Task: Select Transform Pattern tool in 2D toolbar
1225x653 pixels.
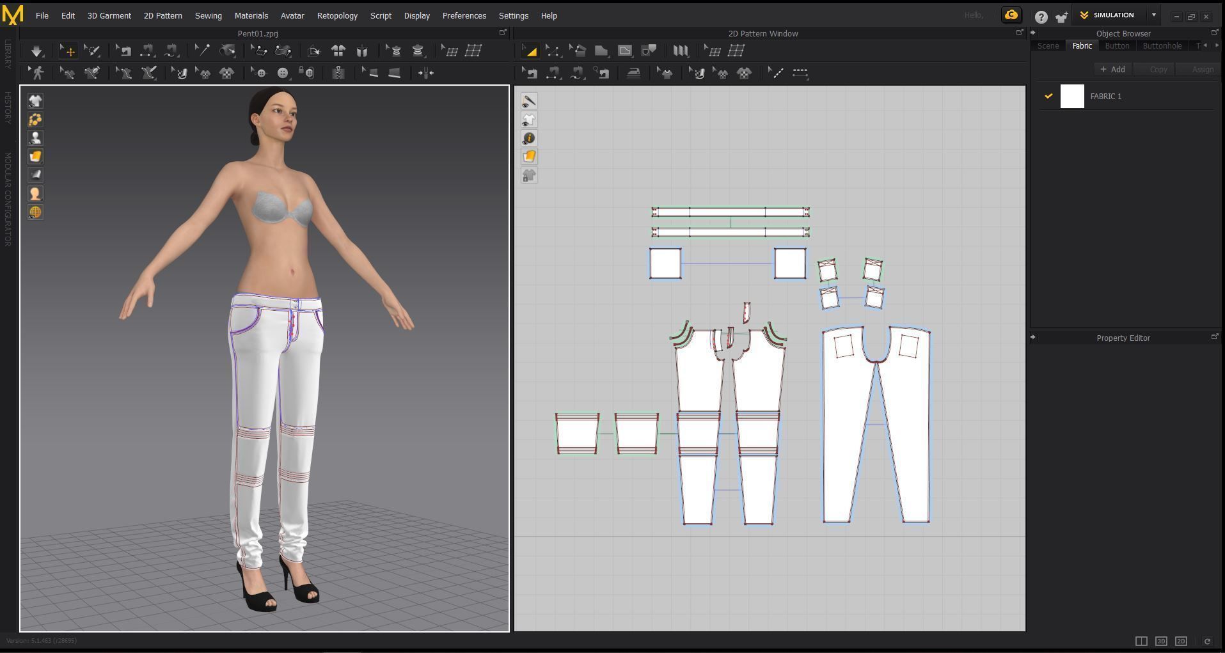Action: click(530, 51)
